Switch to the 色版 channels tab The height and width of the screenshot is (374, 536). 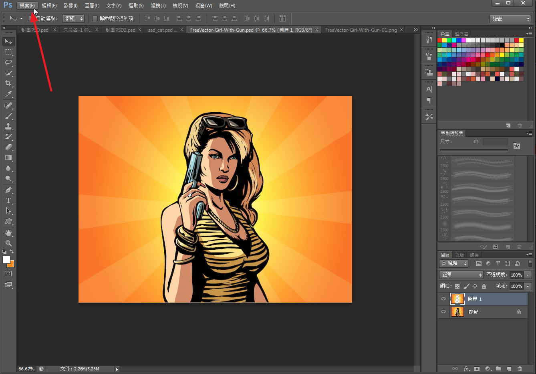[x=459, y=255]
